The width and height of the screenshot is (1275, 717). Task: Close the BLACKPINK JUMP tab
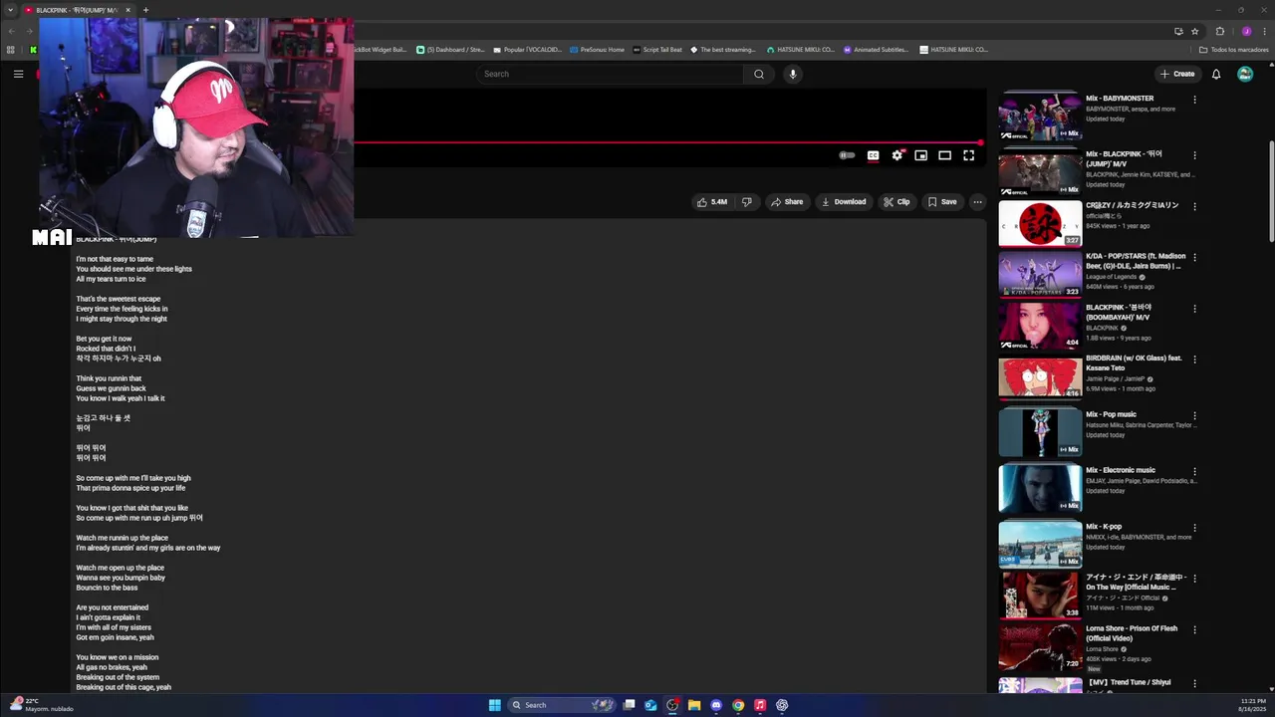point(127,10)
